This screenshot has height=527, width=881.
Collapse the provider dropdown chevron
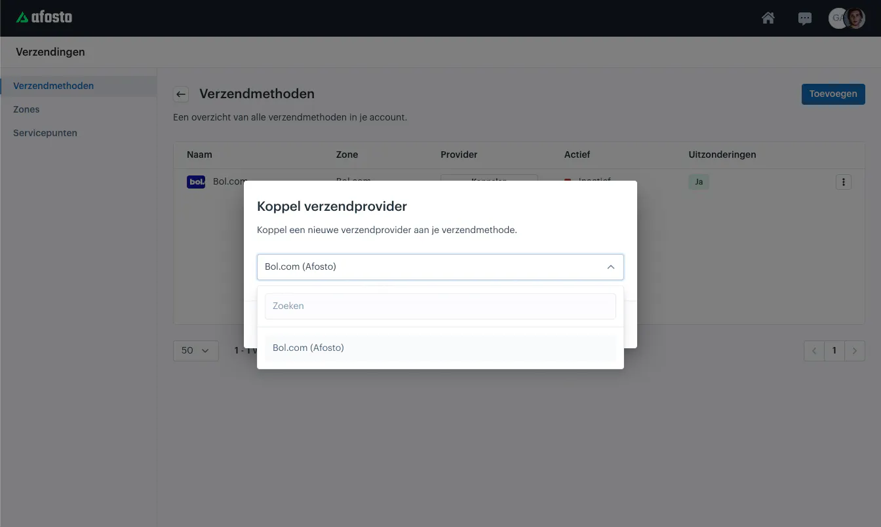tap(610, 267)
